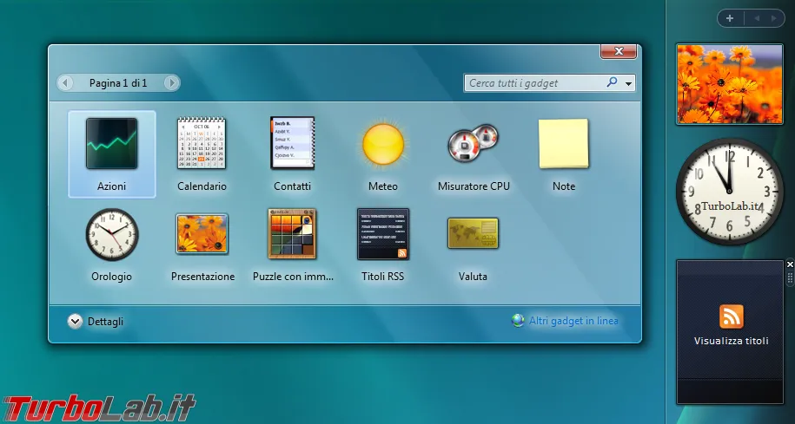Select the Calendario gadget icon

click(202, 143)
